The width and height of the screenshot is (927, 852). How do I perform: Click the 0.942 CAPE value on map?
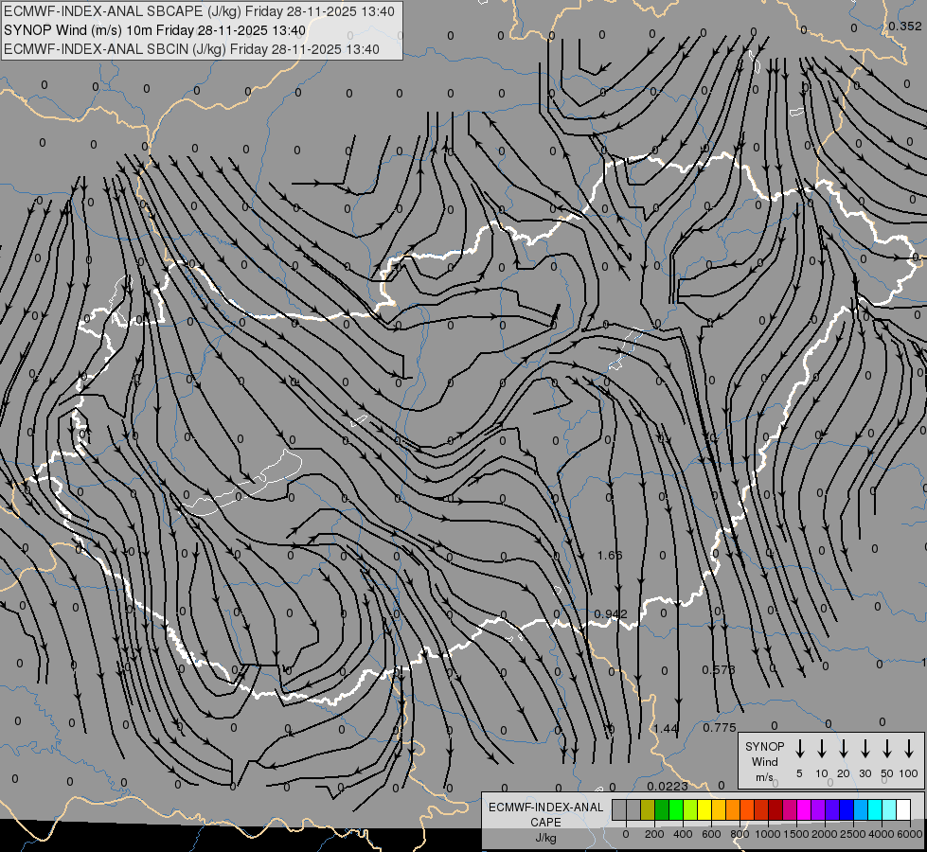611,614
